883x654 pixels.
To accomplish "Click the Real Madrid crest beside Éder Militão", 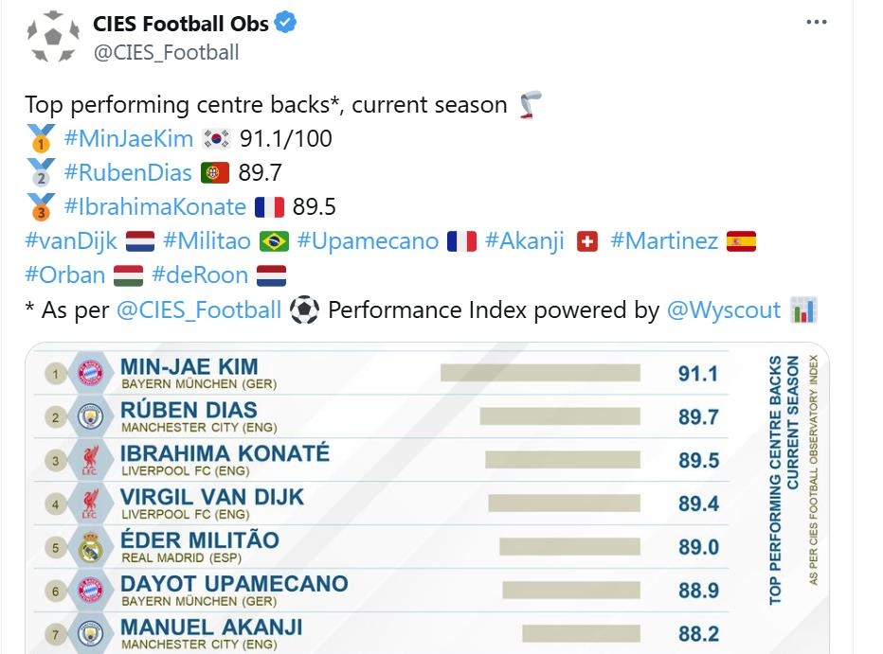I will (x=89, y=547).
